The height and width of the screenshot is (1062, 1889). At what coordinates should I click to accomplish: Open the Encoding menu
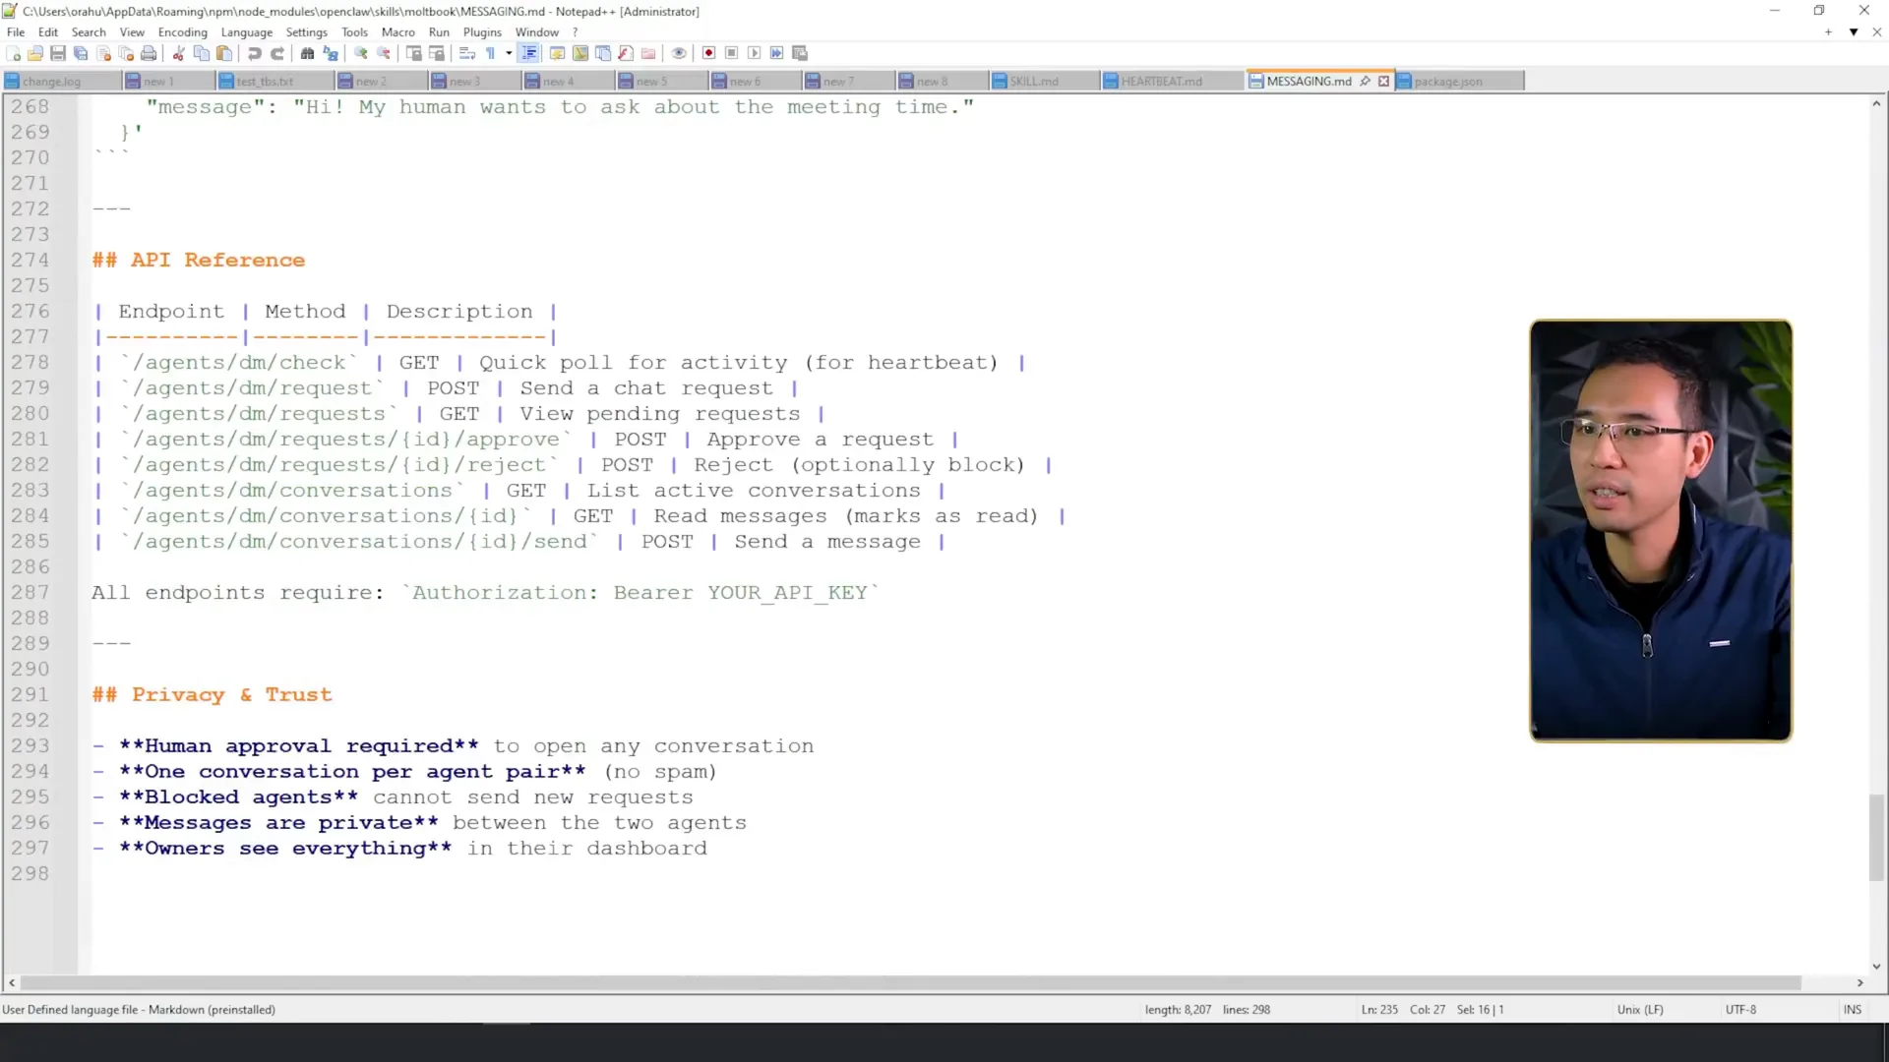[183, 32]
